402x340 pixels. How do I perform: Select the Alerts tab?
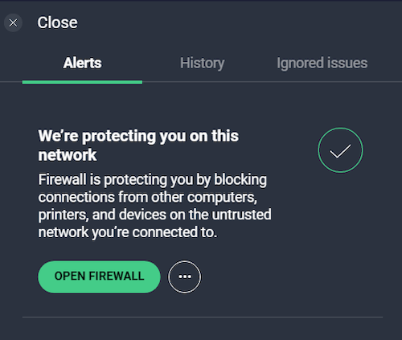pos(82,63)
